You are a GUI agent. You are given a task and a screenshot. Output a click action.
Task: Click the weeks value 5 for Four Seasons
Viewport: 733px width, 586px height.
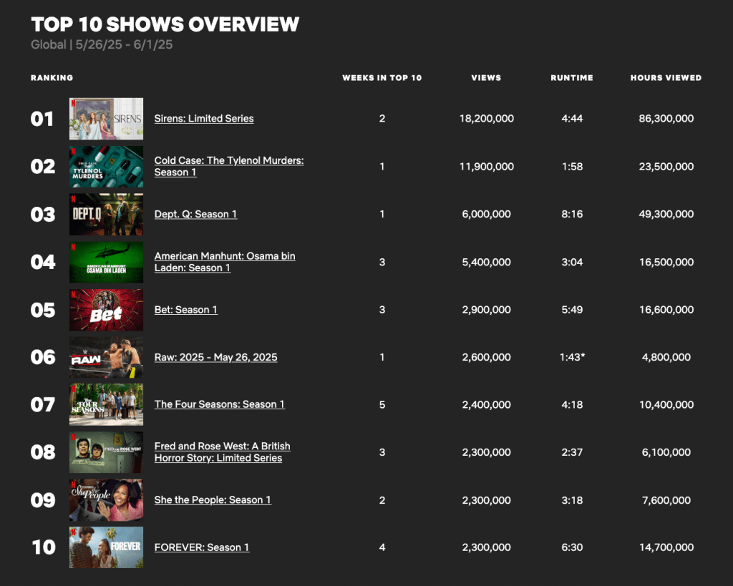click(382, 405)
